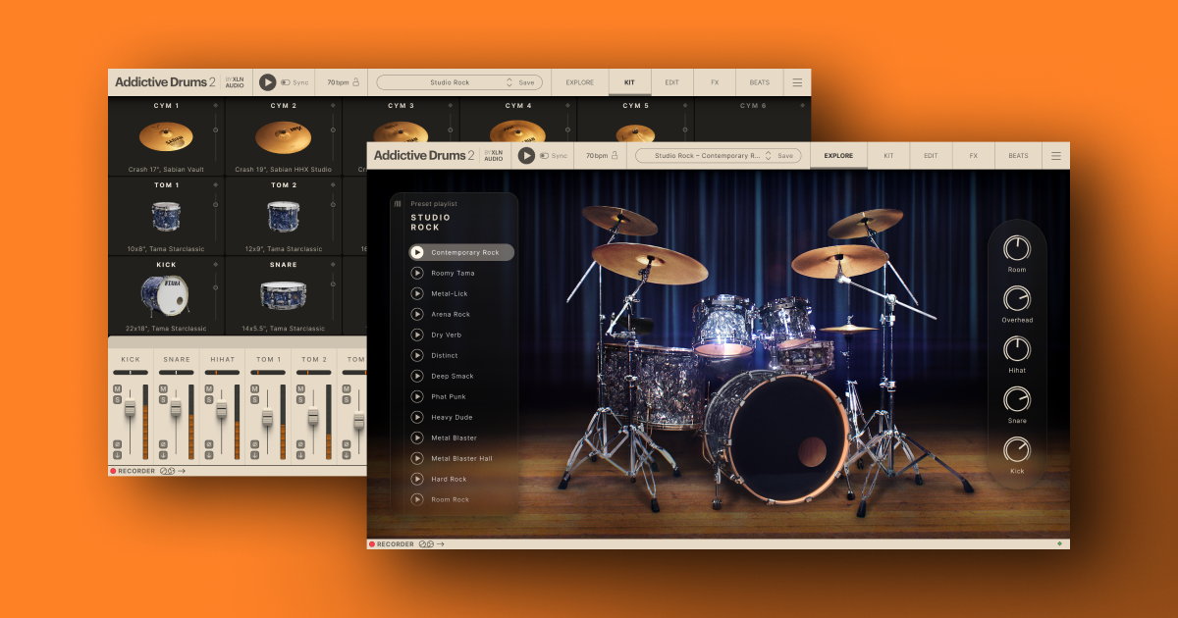Viewport: 1178px width, 618px height.
Task: Open the hamburger menu in the front window
Action: [x=1056, y=156]
